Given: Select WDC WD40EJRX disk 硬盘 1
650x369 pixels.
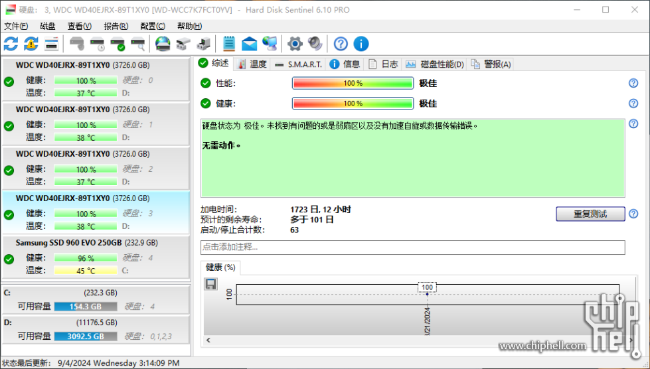Looking at the screenshot, I should pos(96,123).
